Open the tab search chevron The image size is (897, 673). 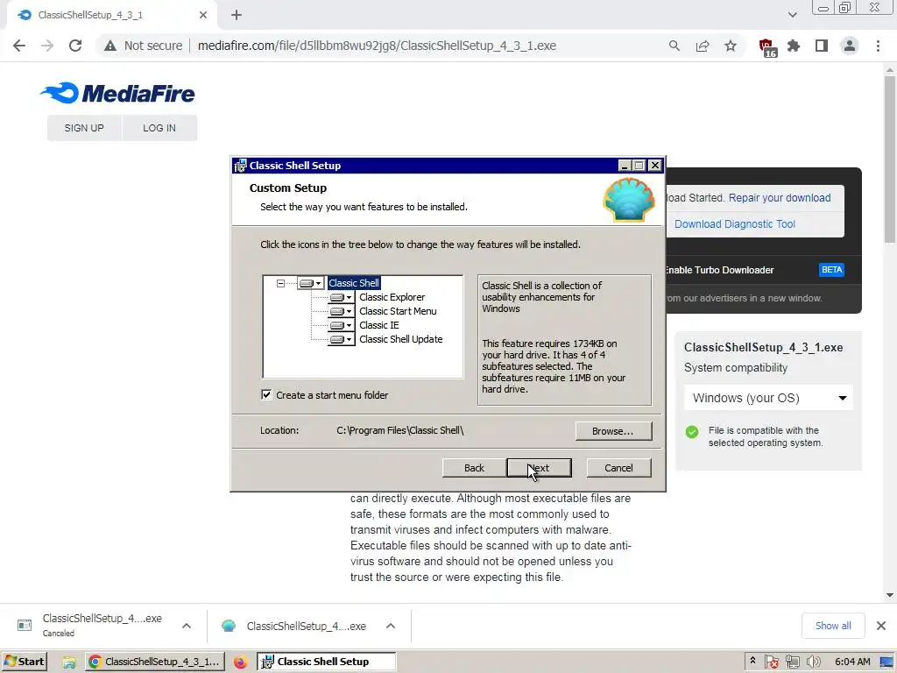[x=792, y=15]
